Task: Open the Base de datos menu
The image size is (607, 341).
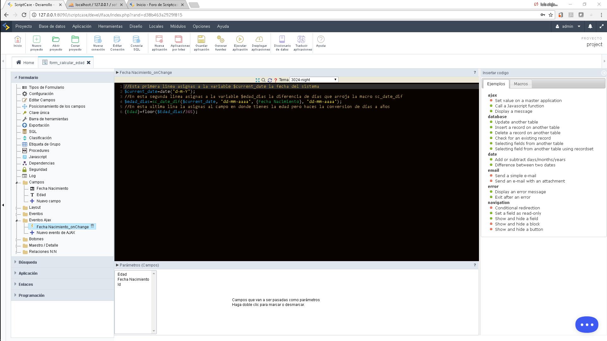Action: click(x=52, y=27)
